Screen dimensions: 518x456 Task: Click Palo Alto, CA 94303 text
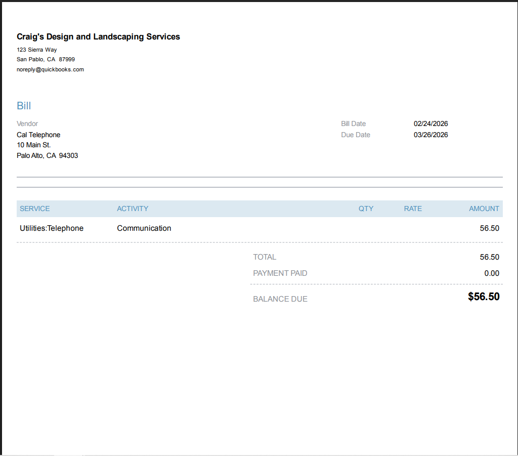pyautogui.click(x=47, y=156)
